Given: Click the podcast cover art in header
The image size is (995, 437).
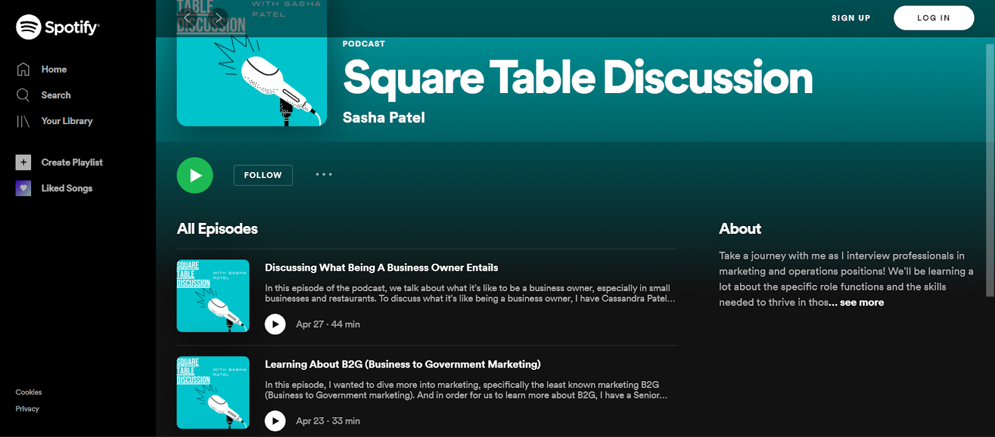Looking at the screenshot, I should 252,63.
